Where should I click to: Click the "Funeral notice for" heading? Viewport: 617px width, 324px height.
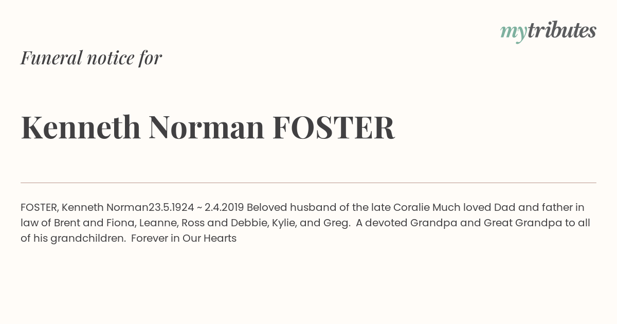tap(91, 58)
